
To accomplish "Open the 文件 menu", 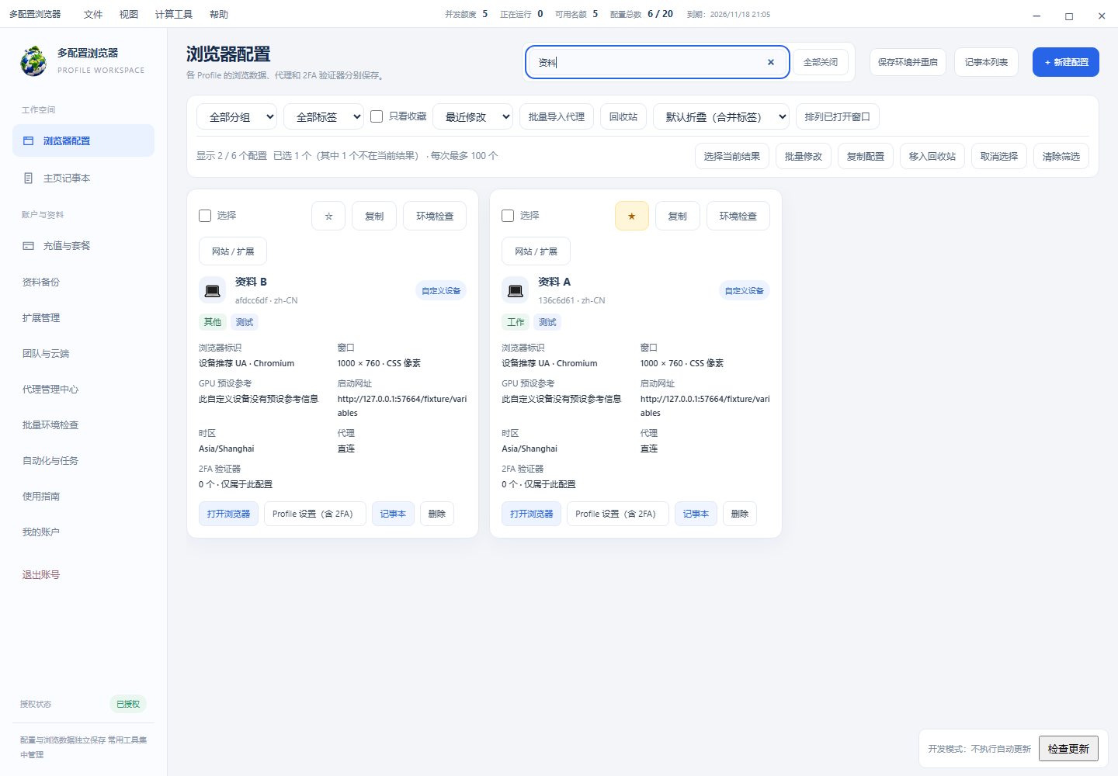I will pos(93,14).
